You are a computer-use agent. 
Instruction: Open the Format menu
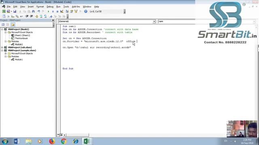tap(40, 6)
